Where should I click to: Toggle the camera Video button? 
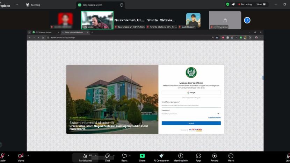click(x=21, y=156)
